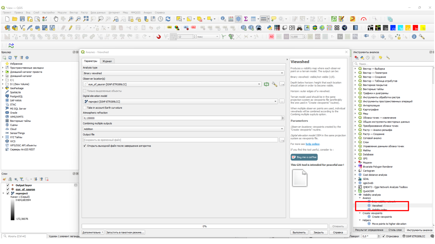Enable Take in account Earth curvature

coord(85,108)
